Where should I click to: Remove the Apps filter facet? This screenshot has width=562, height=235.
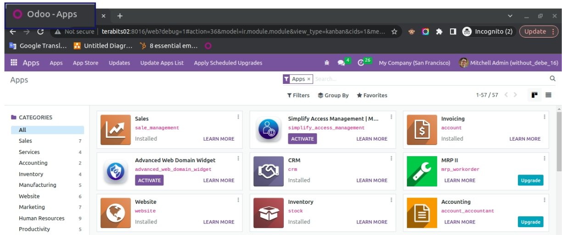pyautogui.click(x=309, y=79)
